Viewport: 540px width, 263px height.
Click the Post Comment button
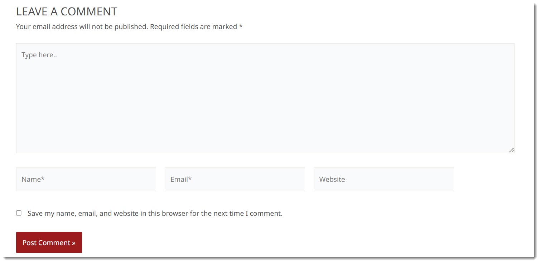point(49,242)
